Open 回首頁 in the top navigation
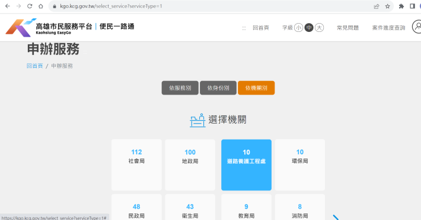 pos(261,28)
